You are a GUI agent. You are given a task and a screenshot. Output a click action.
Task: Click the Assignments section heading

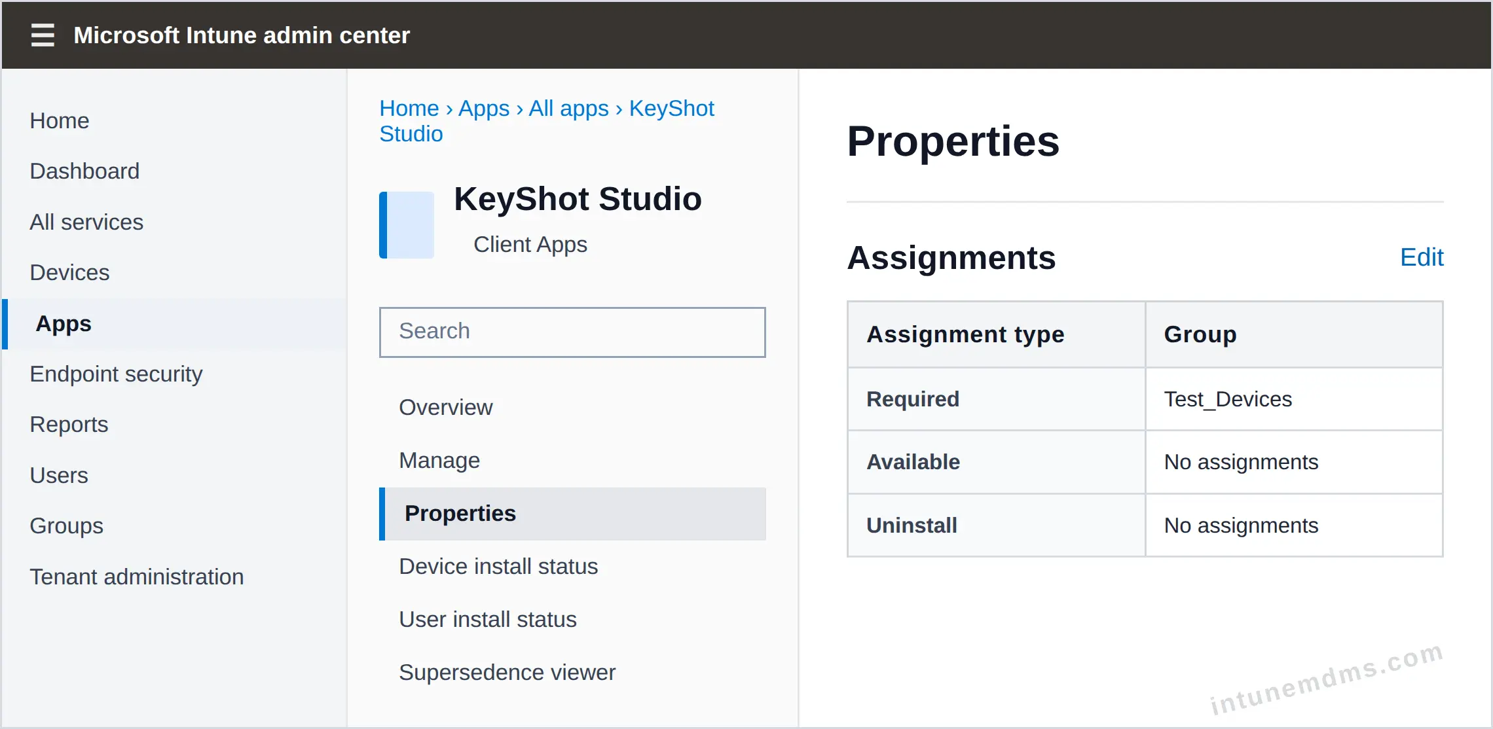pyautogui.click(x=951, y=257)
